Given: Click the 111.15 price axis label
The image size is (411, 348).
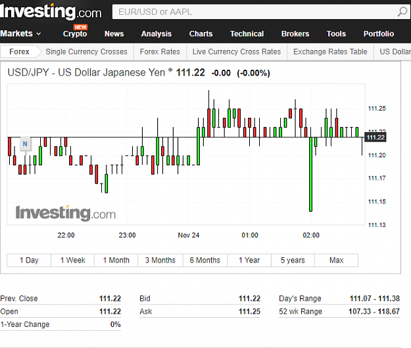Looking at the screenshot, I should point(377,202).
